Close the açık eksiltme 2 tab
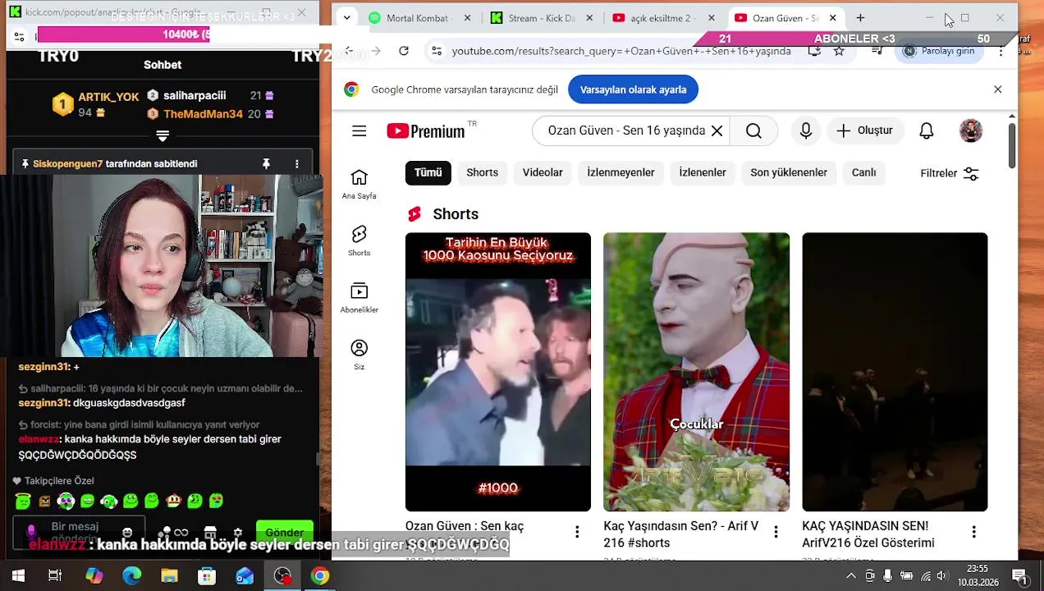Screen dimensions: 1044x591 pos(712,18)
